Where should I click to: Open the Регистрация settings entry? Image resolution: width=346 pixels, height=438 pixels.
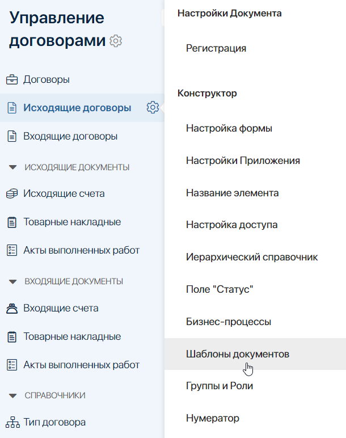216,48
